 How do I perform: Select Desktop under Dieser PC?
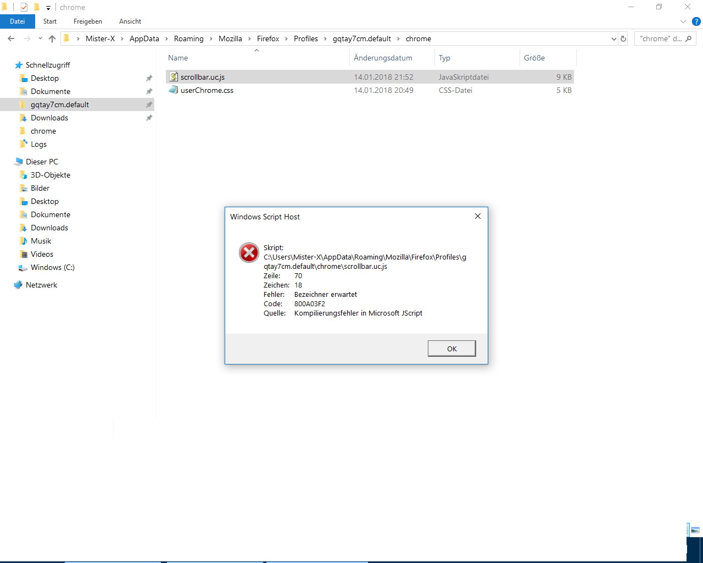pyautogui.click(x=44, y=201)
